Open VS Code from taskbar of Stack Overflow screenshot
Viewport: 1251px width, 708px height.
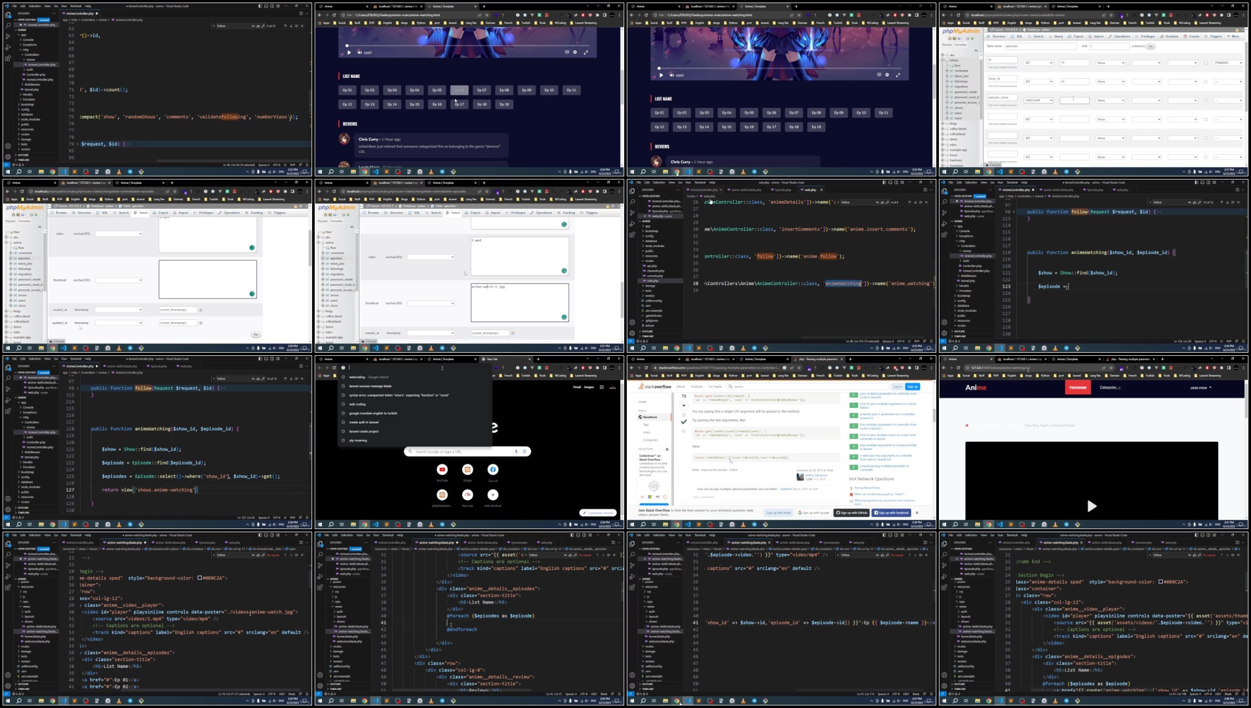(x=688, y=524)
